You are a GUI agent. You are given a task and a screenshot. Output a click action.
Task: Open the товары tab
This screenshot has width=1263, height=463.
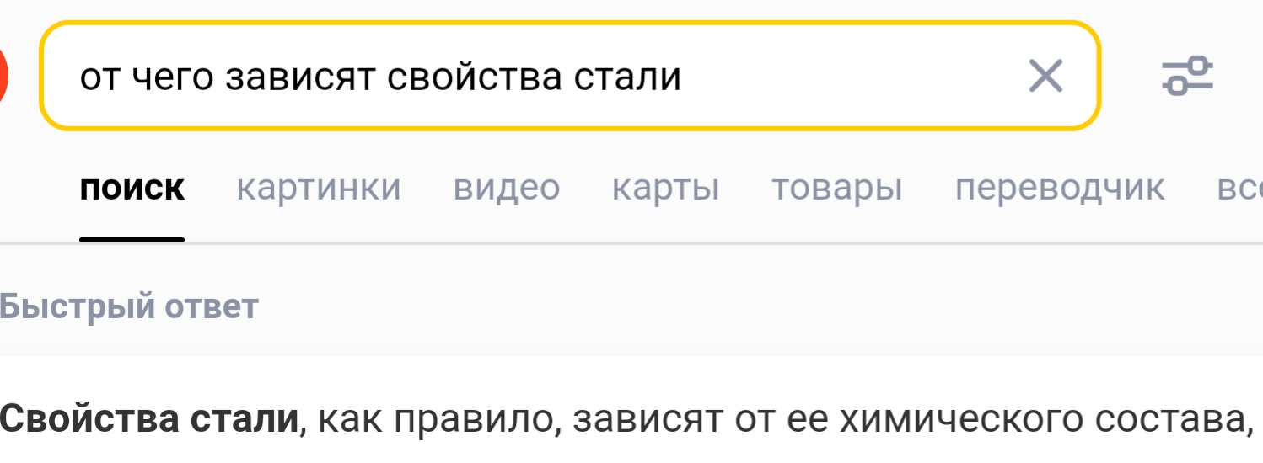837,189
